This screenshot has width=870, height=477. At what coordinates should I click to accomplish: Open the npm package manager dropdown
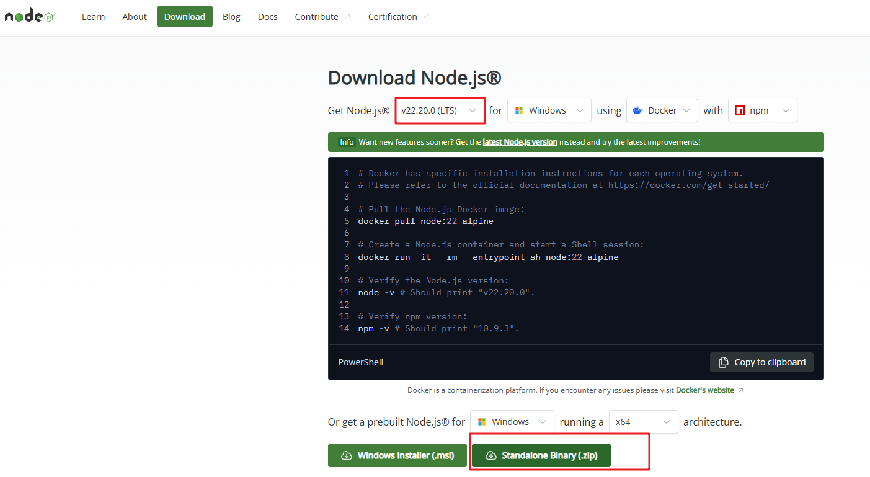click(x=763, y=110)
